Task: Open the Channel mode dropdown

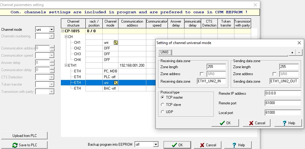Action: click(51, 30)
